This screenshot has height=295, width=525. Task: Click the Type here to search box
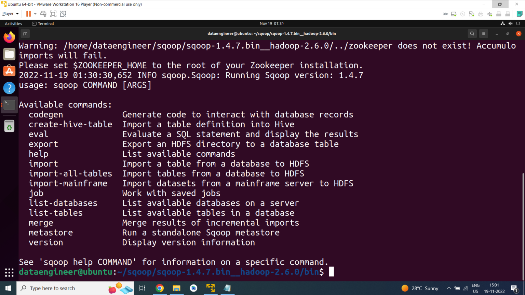75,288
